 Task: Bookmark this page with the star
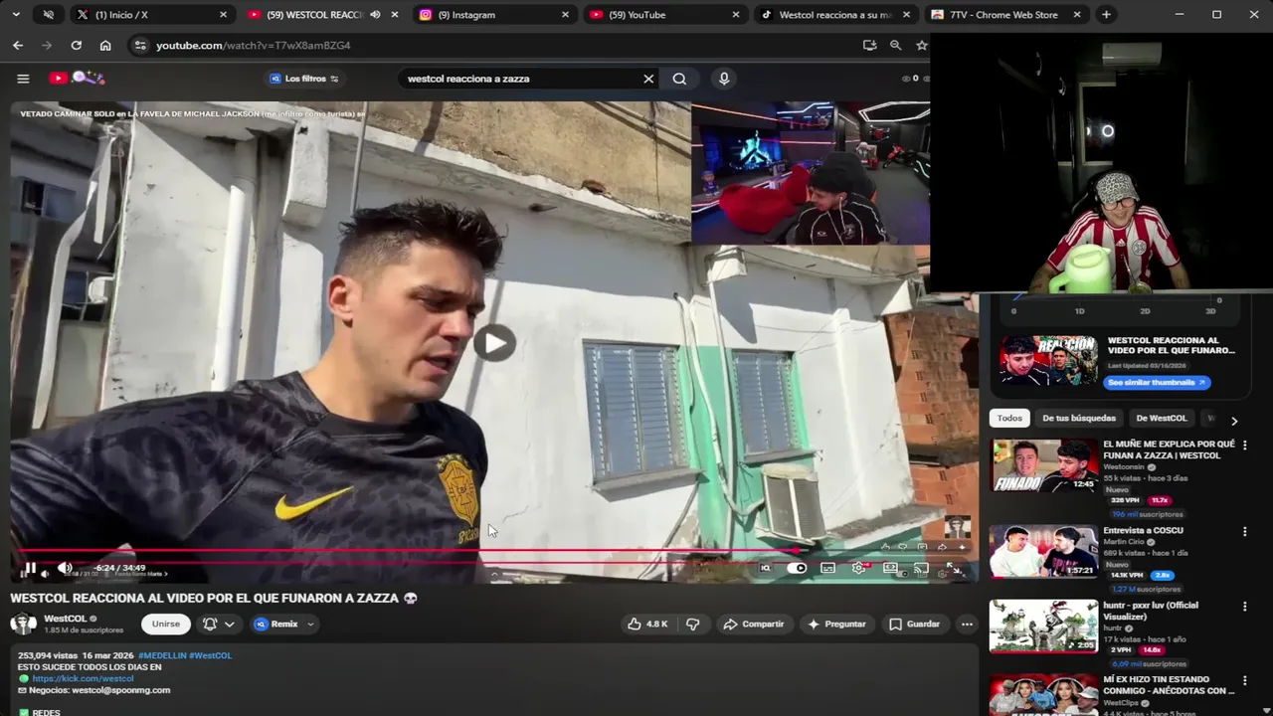[x=921, y=45]
